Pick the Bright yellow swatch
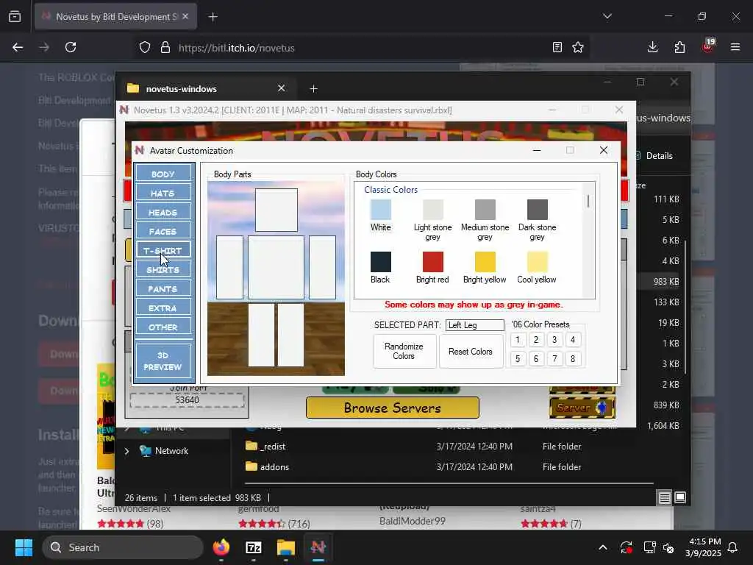 (x=485, y=262)
